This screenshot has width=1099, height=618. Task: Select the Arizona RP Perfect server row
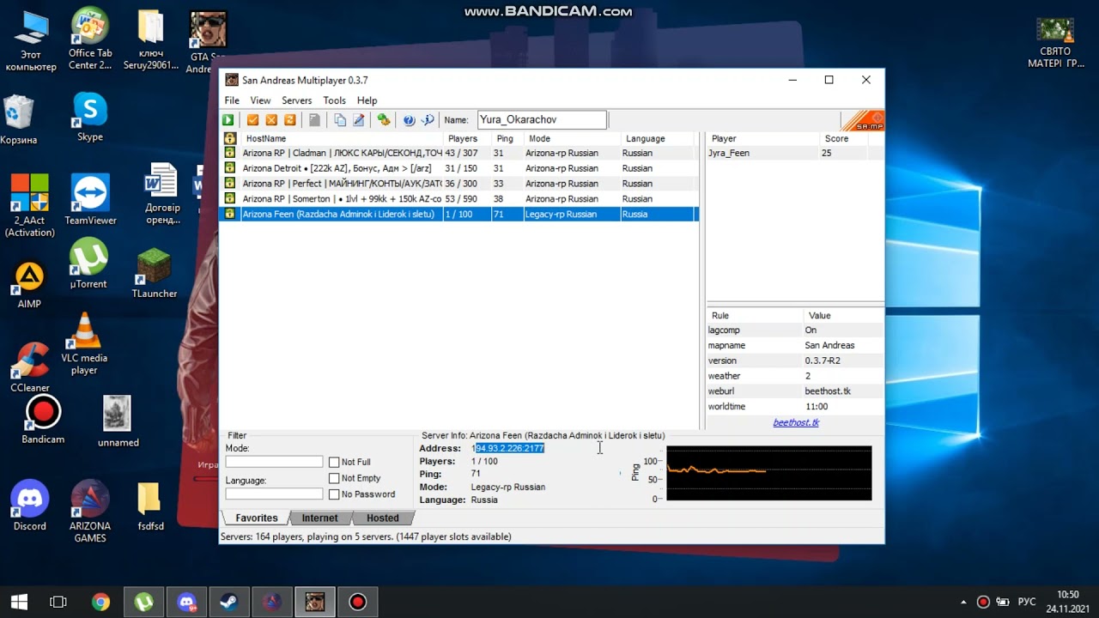click(x=459, y=184)
